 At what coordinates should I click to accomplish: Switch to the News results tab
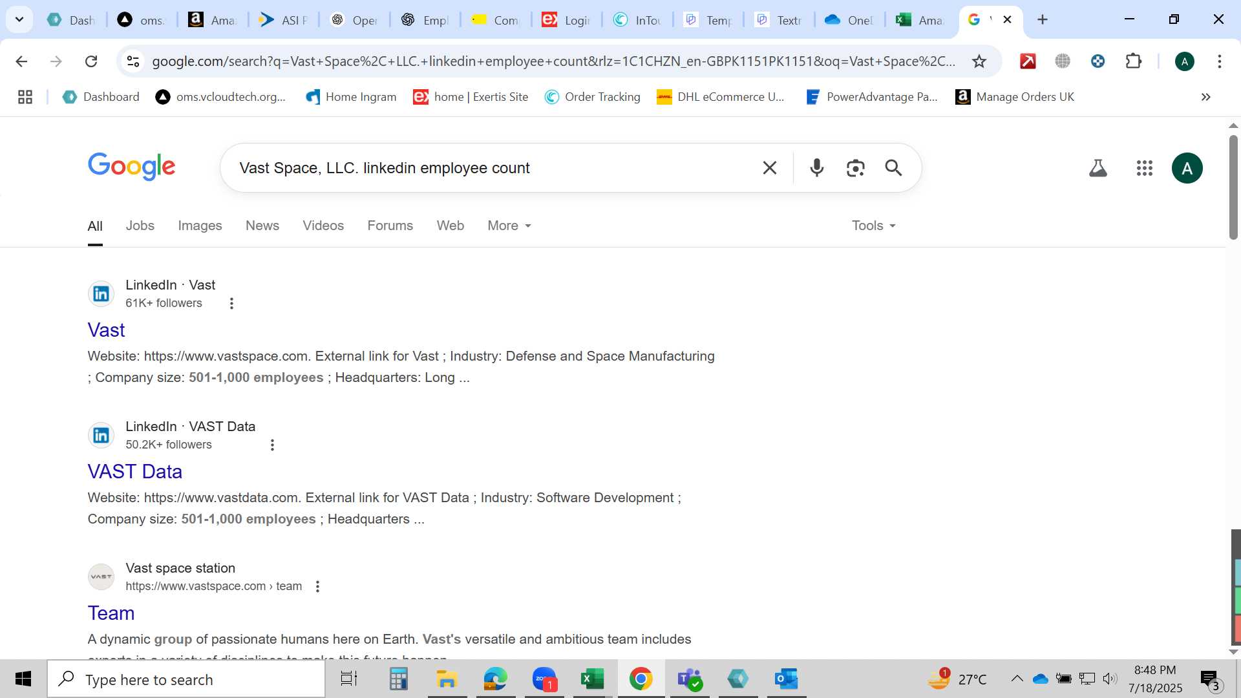262,226
